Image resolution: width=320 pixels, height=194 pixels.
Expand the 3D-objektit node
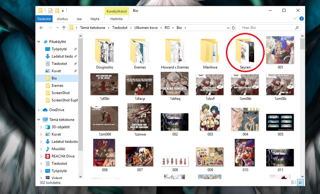41,127
